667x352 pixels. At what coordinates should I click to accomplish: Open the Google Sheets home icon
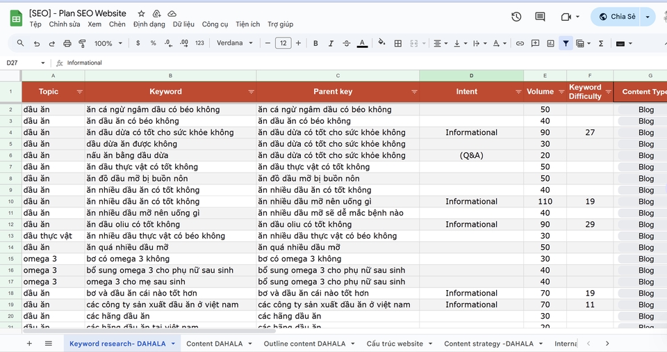16,18
